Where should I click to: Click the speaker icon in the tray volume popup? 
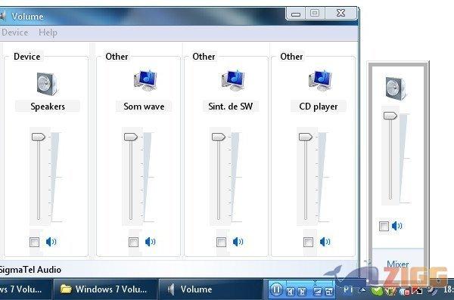396,88
